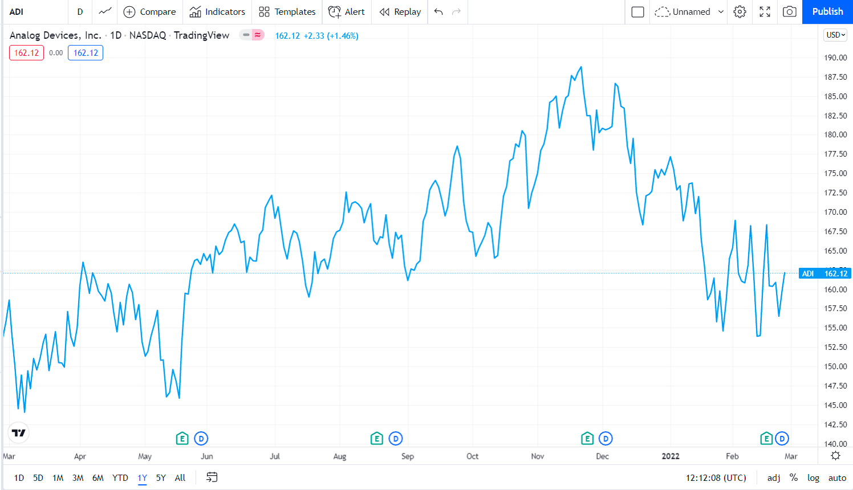The height and width of the screenshot is (490, 853).
Task: Click the blue 162.12 buy price box
Action: pyautogui.click(x=86, y=53)
